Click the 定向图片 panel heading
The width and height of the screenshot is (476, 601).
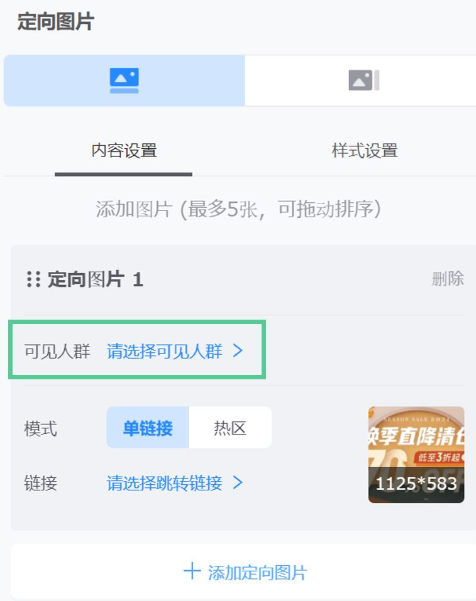[56, 21]
